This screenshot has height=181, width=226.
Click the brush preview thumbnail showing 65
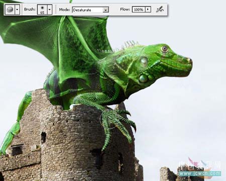(42, 10)
